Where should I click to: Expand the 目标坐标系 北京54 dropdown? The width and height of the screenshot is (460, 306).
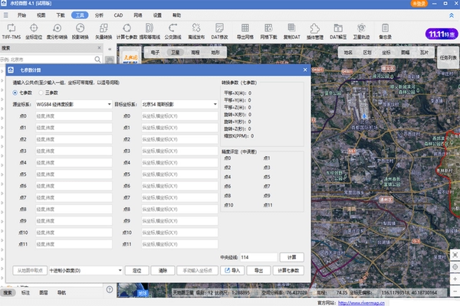coord(178,104)
